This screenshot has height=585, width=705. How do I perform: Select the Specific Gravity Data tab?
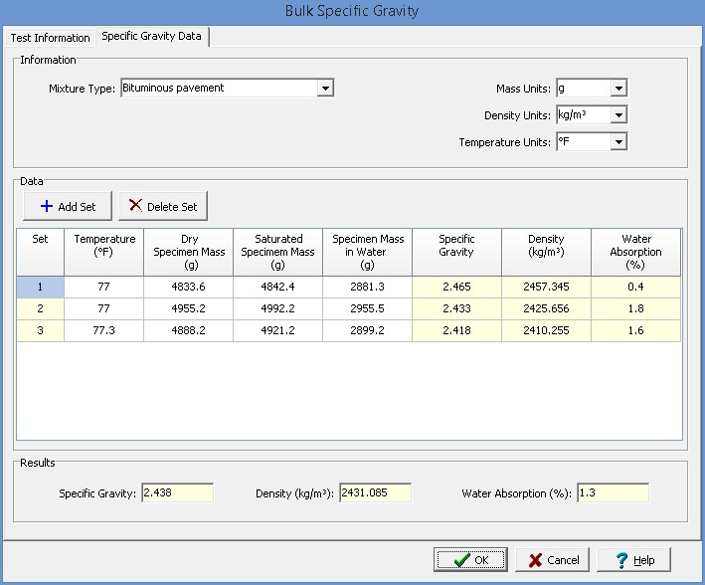(152, 37)
